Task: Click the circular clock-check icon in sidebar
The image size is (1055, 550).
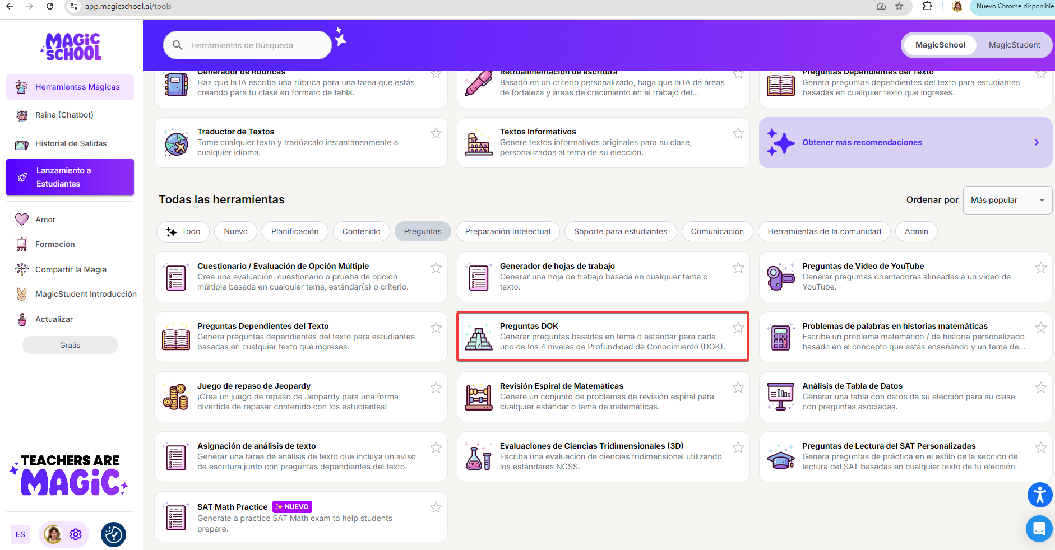Action: [x=113, y=534]
